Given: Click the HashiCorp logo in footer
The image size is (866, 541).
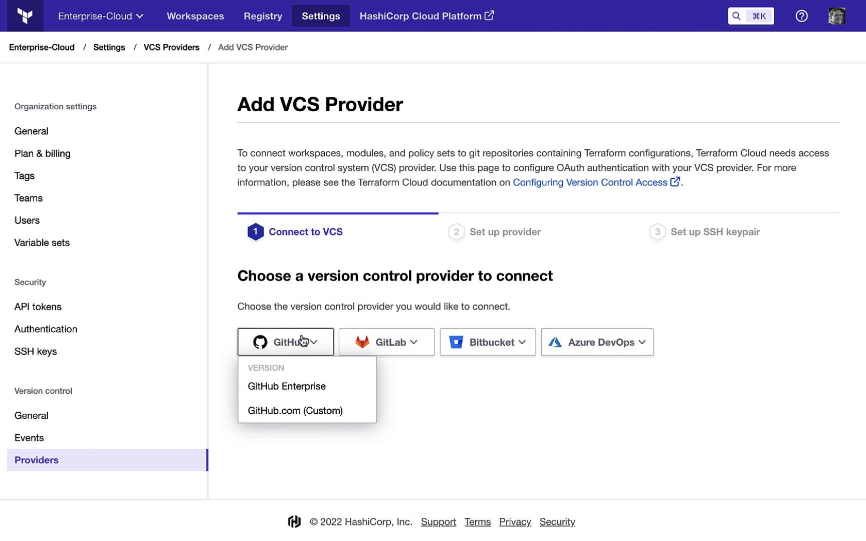Looking at the screenshot, I should pos(294,522).
